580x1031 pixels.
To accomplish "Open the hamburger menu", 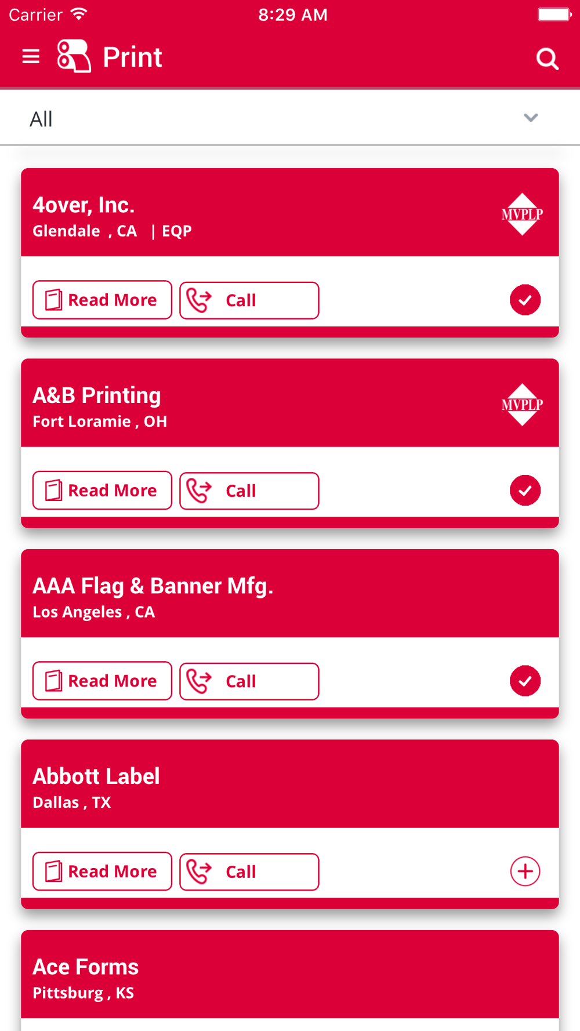I will 31,57.
